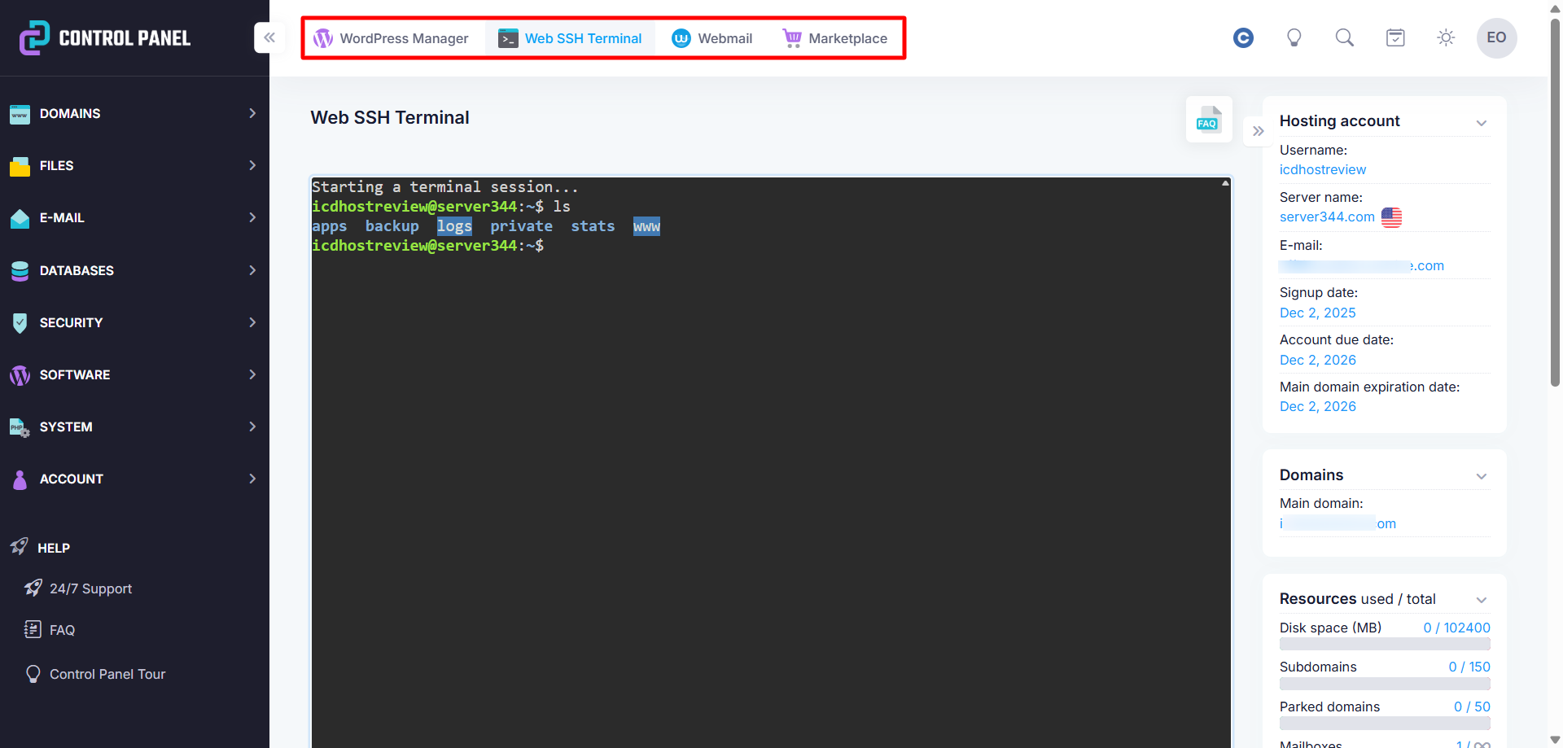Click the Disk space usage bar
This screenshot has width=1563, height=748.
(x=1385, y=644)
